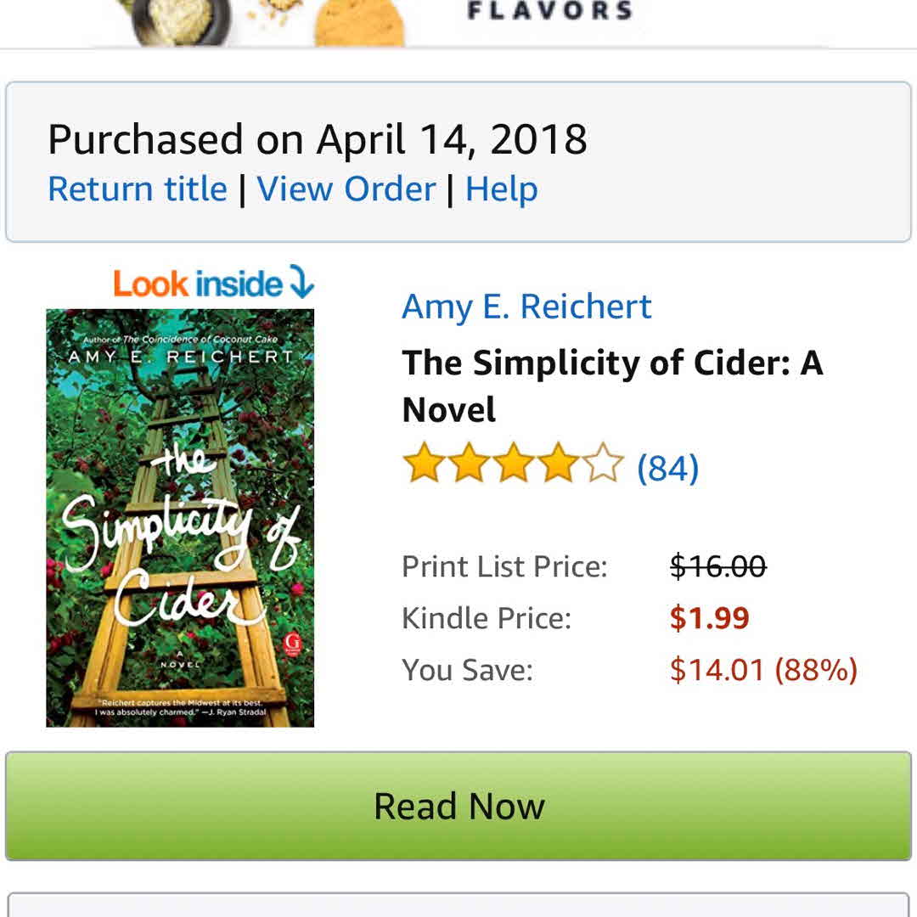Screen dimensions: 917x917
Task: Open the Return title link
Action: coord(138,188)
